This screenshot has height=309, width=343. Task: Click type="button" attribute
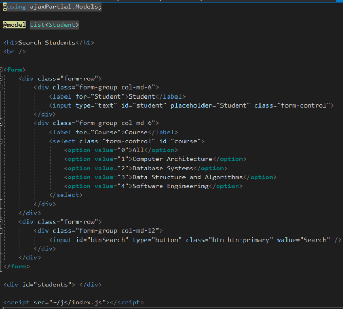[157, 240]
